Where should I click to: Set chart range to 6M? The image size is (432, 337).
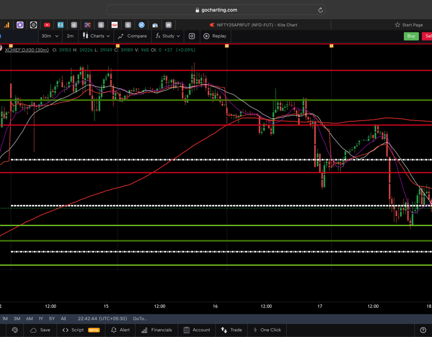pyautogui.click(x=29, y=318)
